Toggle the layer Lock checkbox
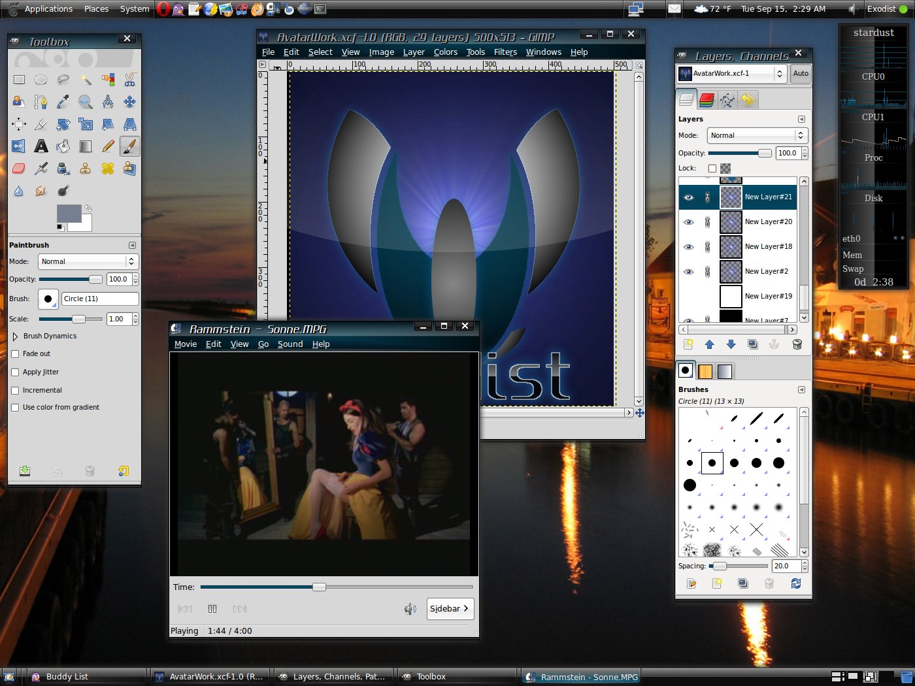 712,169
